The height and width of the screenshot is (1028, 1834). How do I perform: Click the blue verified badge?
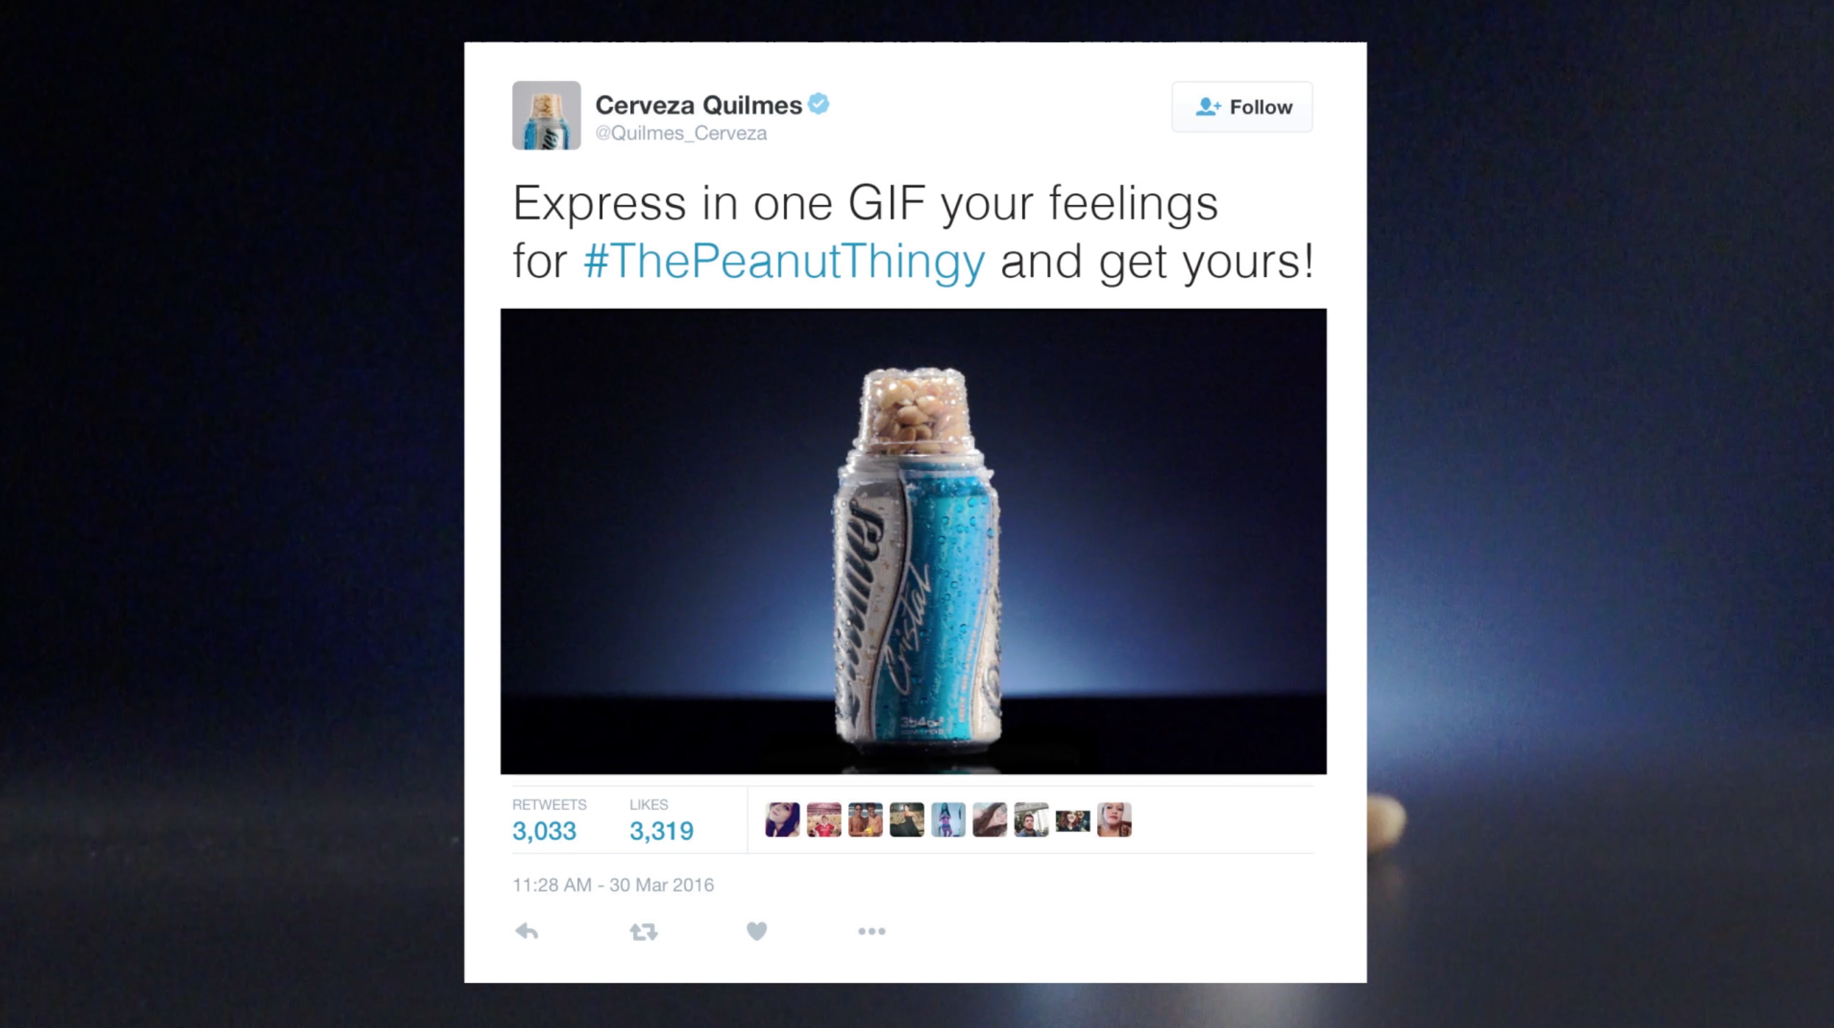[819, 104]
